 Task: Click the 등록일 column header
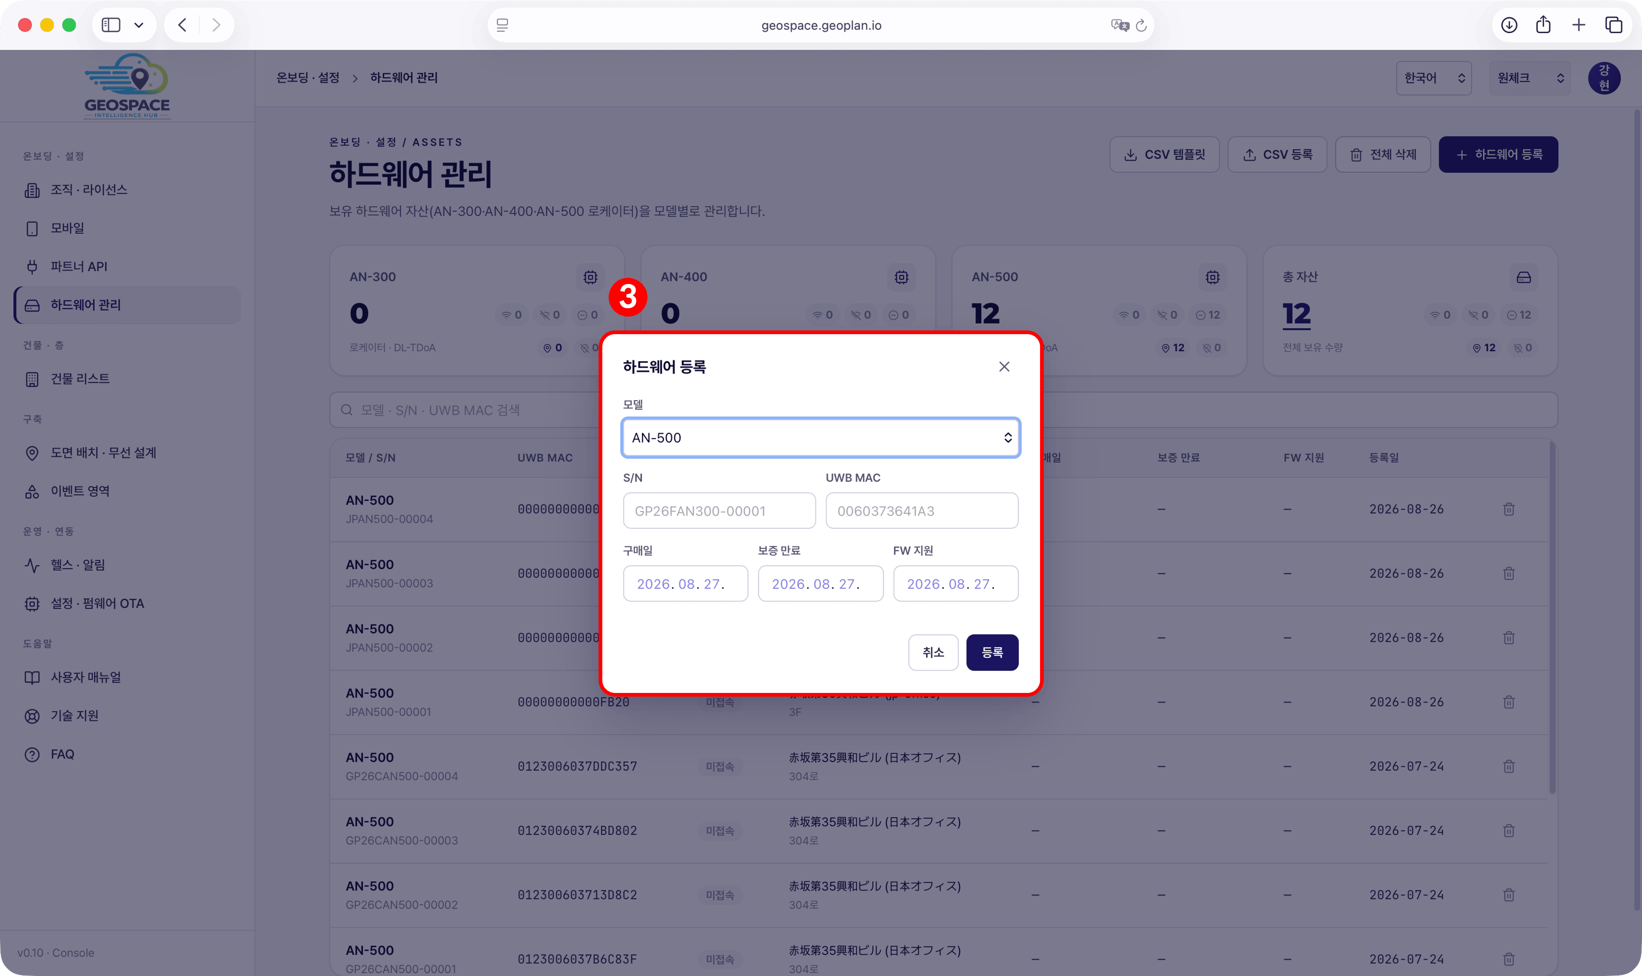[x=1383, y=458]
